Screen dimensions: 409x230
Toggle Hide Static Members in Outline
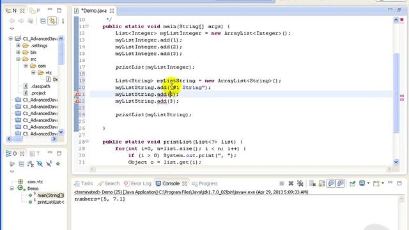click(49, 164)
